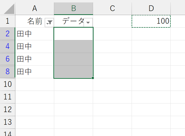Click cell D1 containing 100

151,21
